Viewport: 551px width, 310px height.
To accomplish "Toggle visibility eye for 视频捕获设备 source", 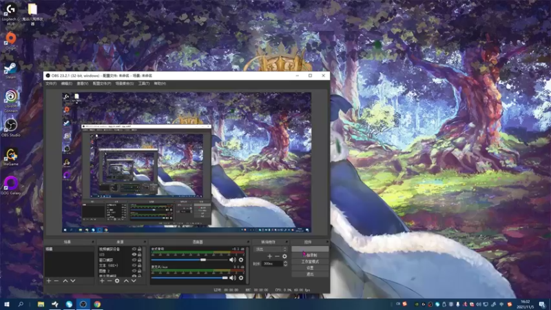I will pos(134,249).
